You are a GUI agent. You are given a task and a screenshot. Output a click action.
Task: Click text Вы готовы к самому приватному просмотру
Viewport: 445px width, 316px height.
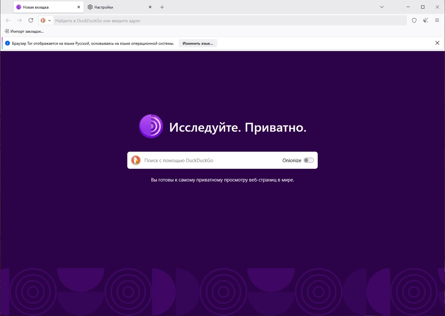222,180
